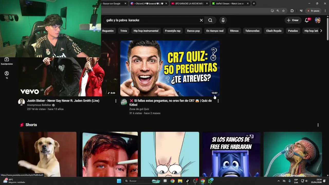The width and height of the screenshot is (329, 185).
Task: Select the Reguetón filter chip
Action: point(108,31)
